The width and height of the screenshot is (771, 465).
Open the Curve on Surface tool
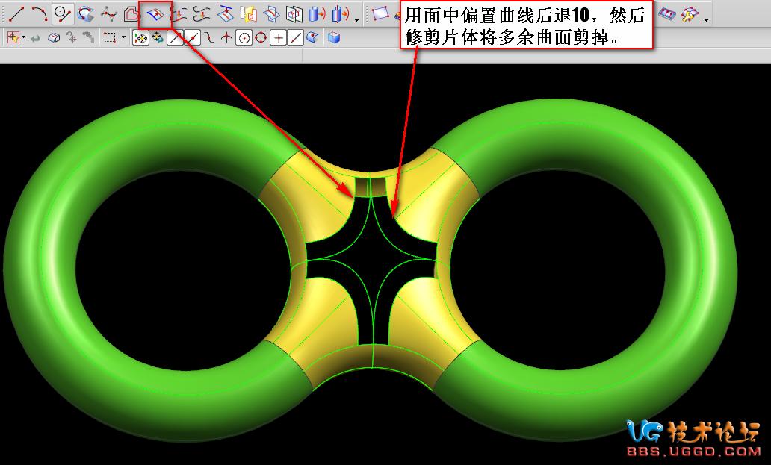86,13
